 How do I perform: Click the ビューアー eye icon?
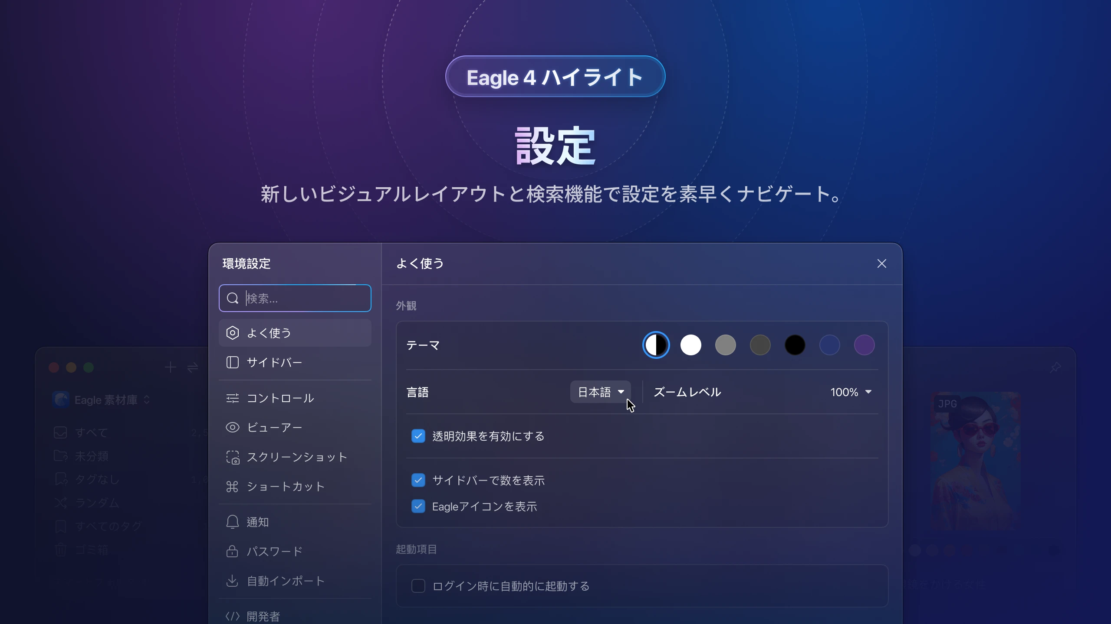coord(233,428)
